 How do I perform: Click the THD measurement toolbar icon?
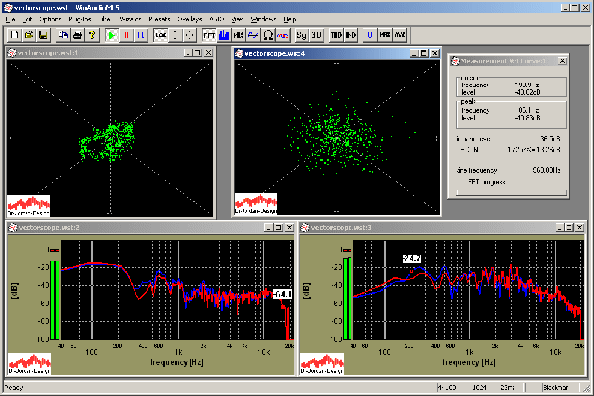coord(337,34)
